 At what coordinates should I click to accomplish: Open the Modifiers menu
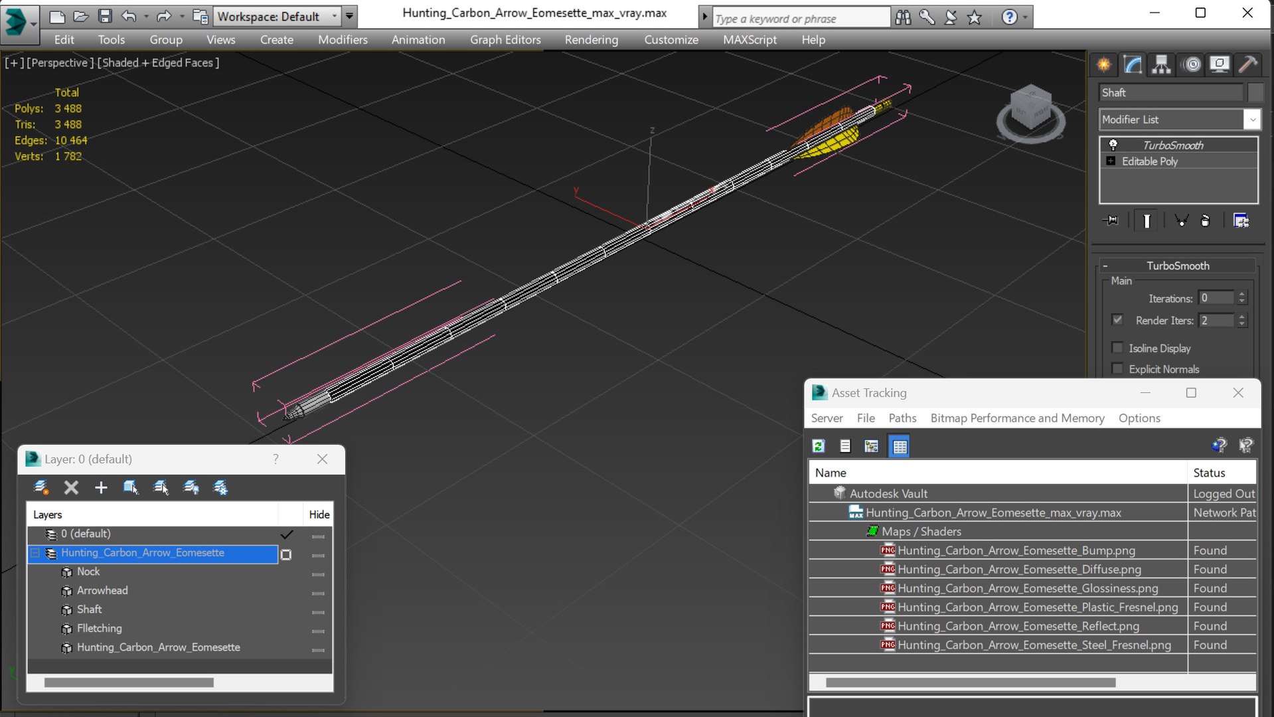[343, 40]
